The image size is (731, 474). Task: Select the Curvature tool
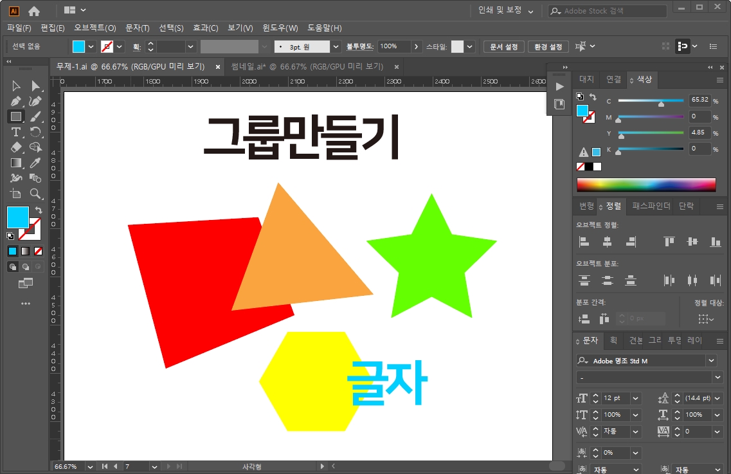pyautogui.click(x=35, y=101)
